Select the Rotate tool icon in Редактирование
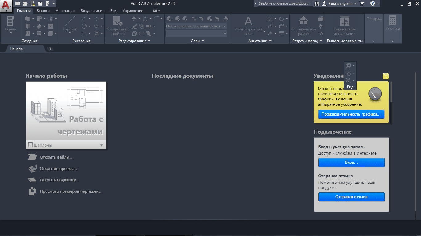The height and width of the screenshot is (236, 421). point(145,18)
